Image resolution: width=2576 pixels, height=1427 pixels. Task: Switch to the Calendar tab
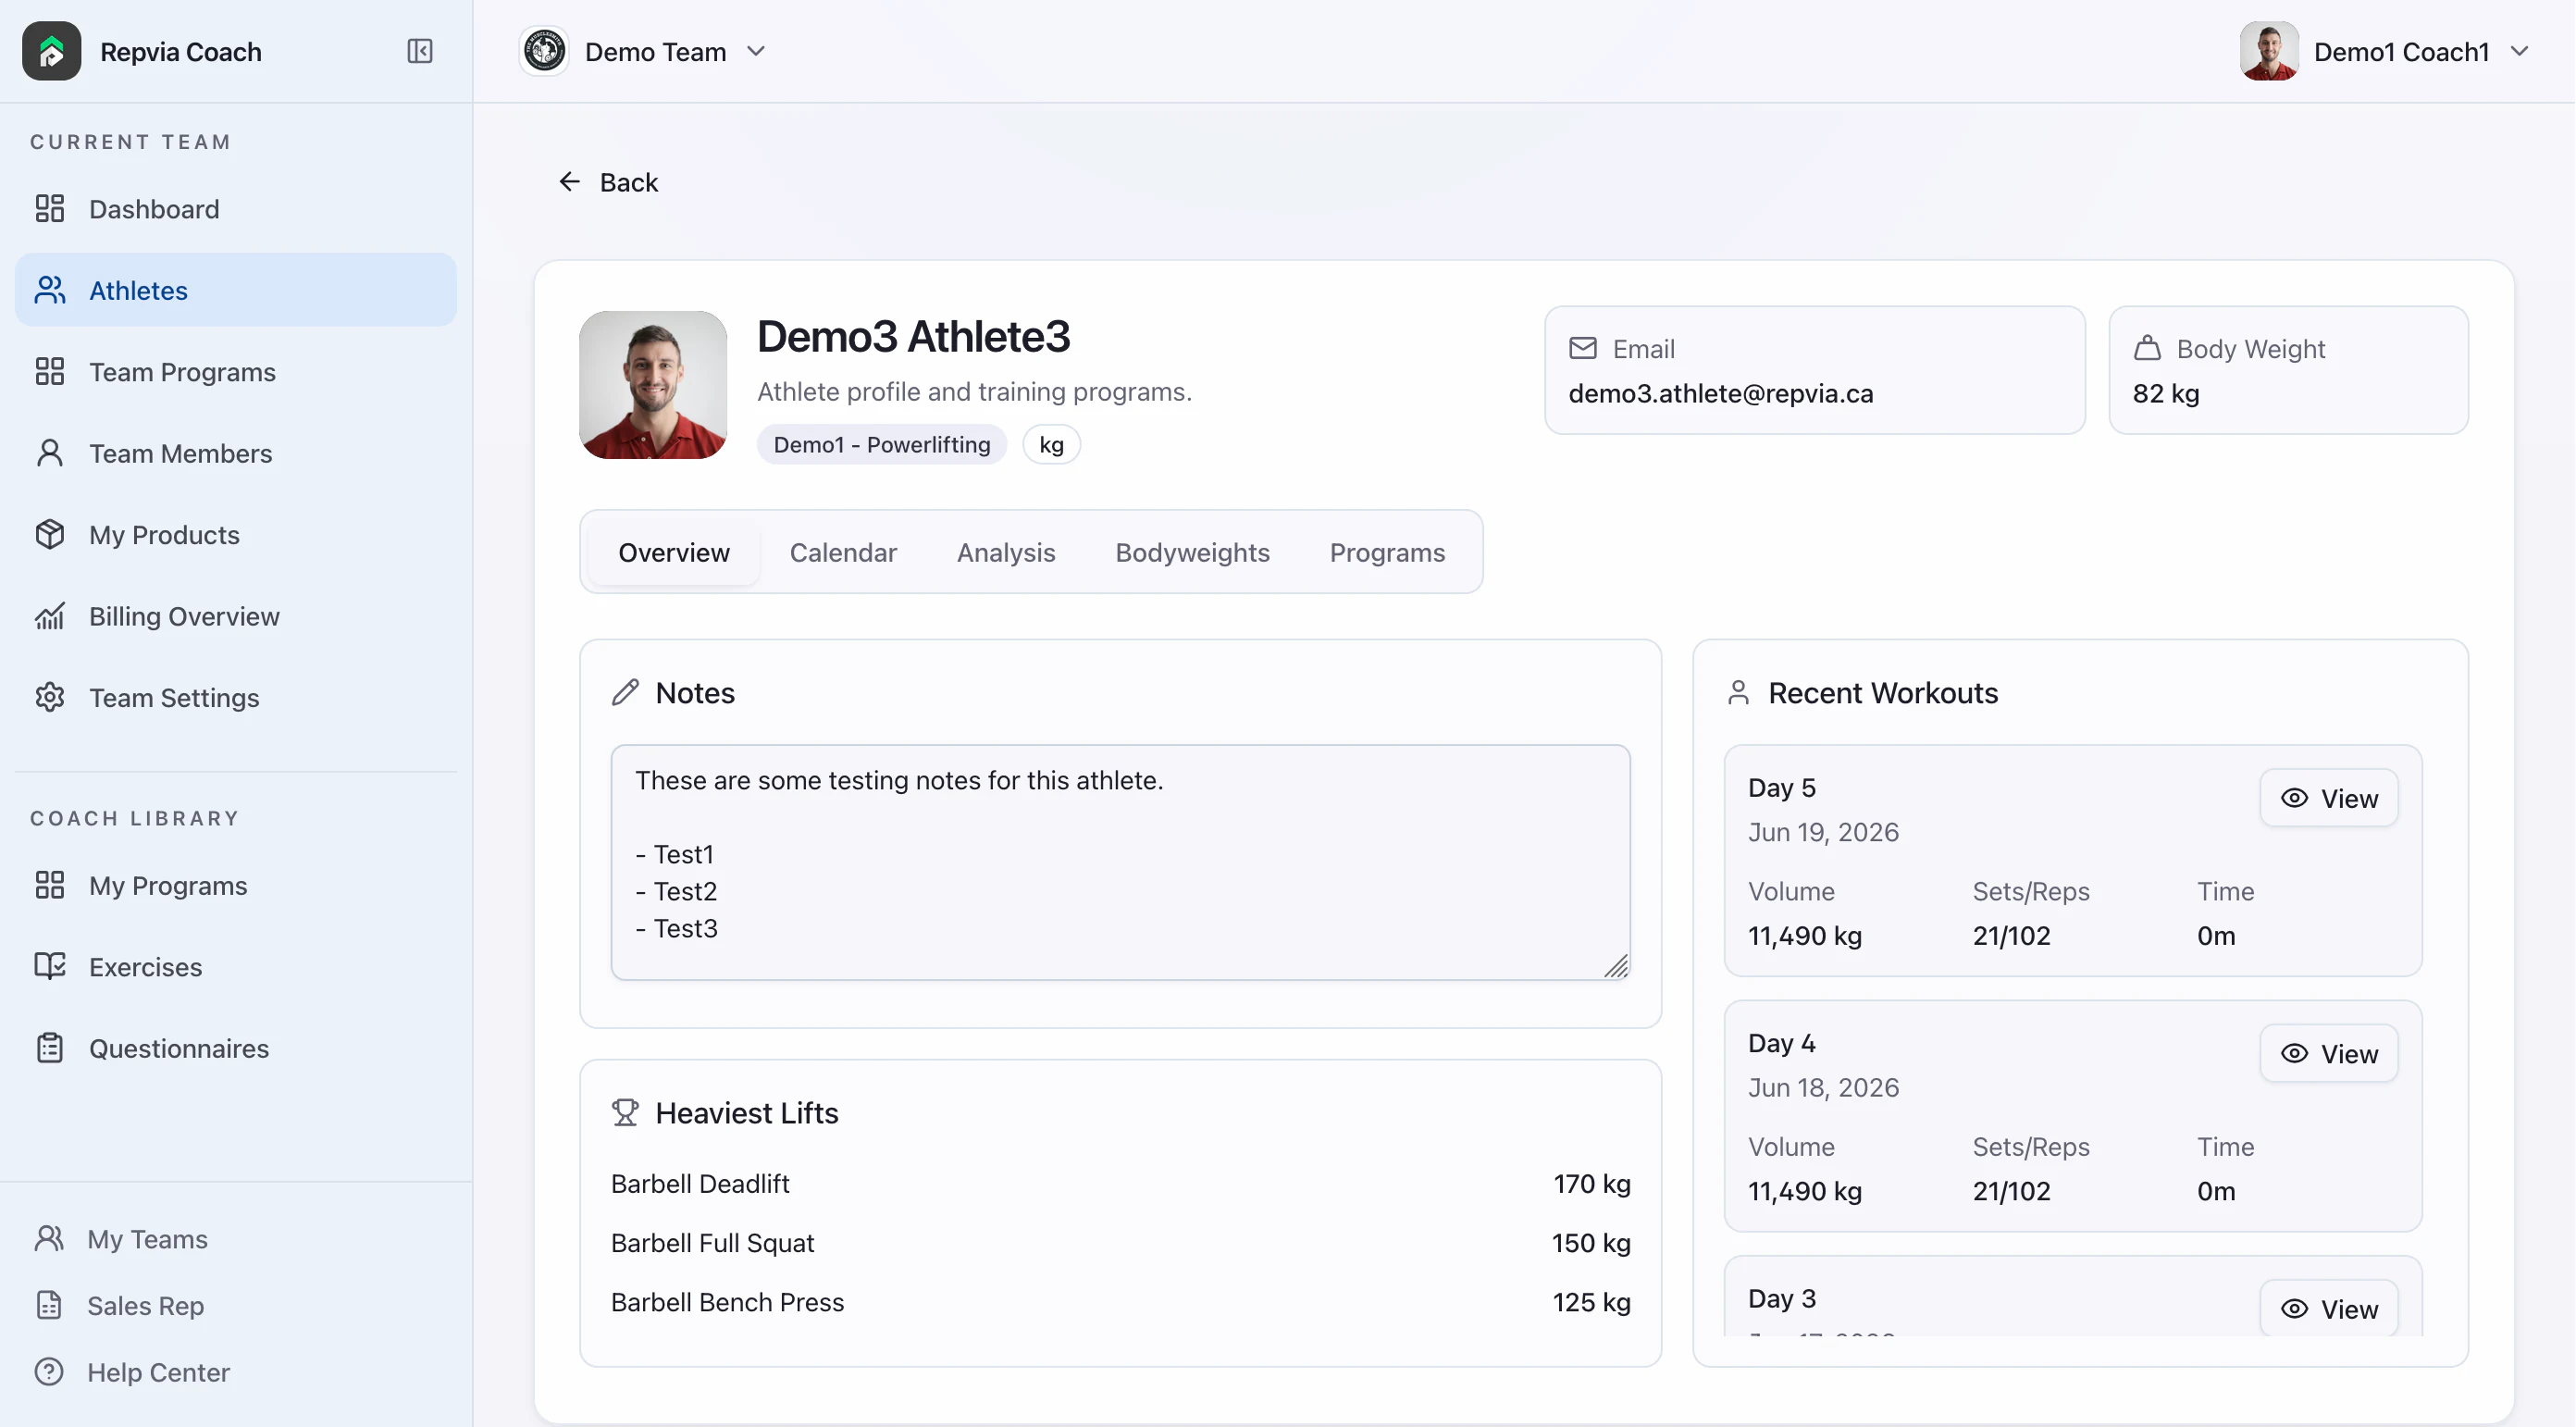[843, 553]
